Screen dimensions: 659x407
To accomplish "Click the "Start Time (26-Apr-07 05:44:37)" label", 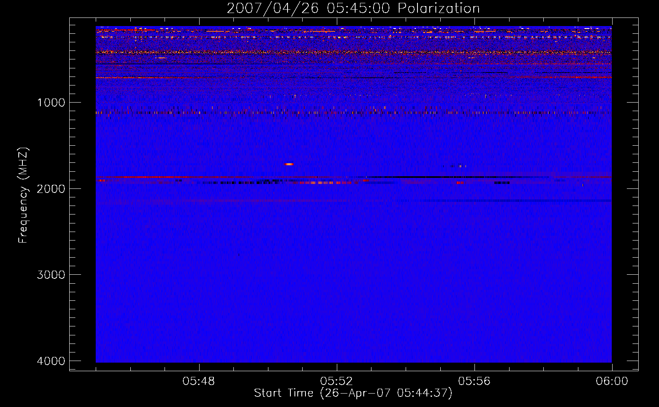I will tap(353, 393).
